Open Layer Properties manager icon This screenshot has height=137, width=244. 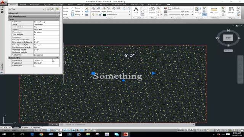(x=93, y=8)
